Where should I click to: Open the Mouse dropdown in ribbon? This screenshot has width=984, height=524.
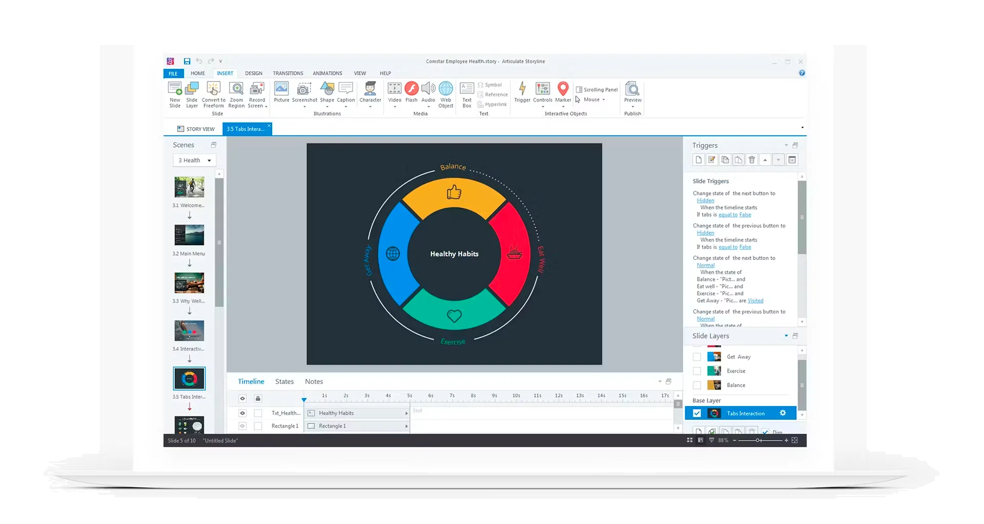coord(603,100)
